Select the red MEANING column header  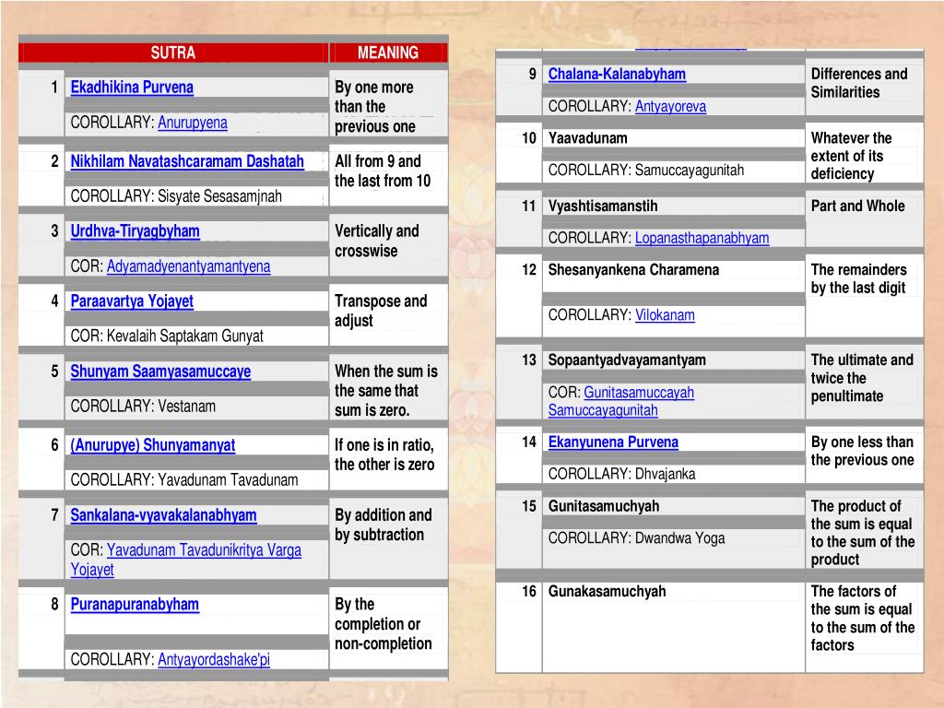(x=388, y=53)
